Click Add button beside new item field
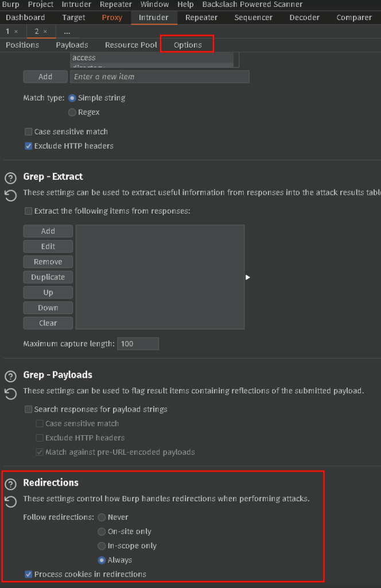Screen dimensions: 381x588 [45, 76]
